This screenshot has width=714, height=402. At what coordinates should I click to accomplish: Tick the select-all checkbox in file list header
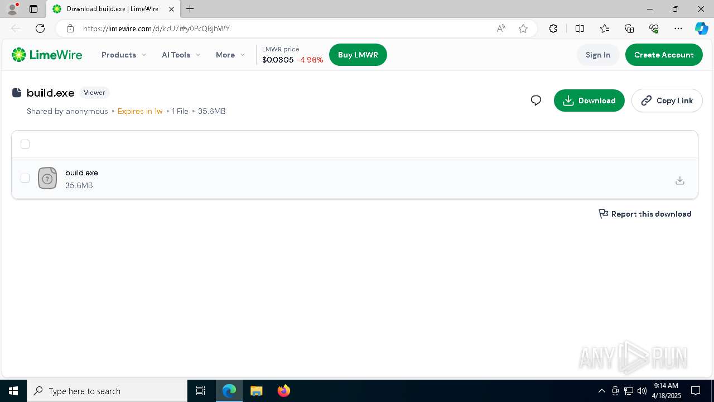[25, 144]
